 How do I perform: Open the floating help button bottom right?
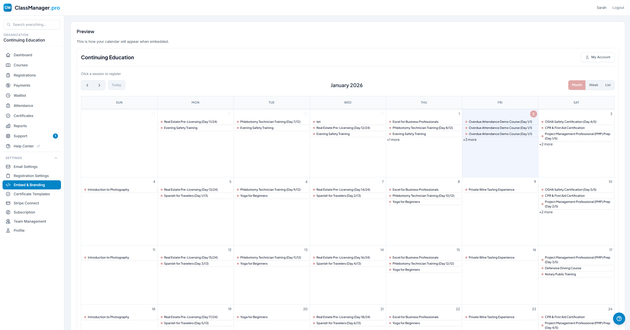coord(619,319)
